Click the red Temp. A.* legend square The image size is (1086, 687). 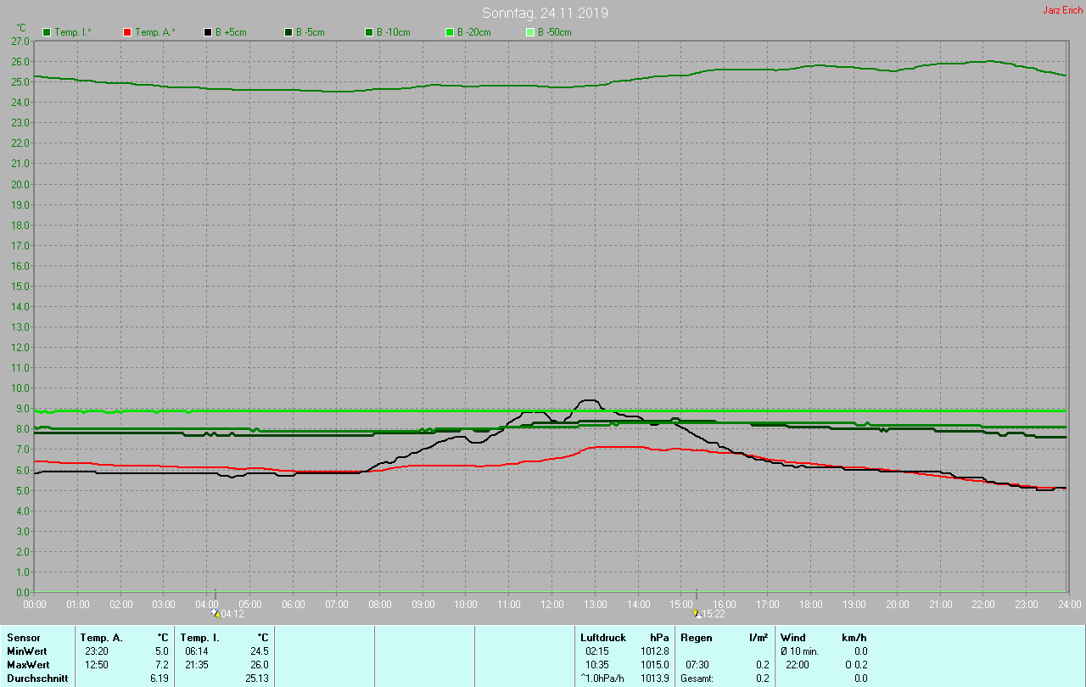[x=127, y=32]
